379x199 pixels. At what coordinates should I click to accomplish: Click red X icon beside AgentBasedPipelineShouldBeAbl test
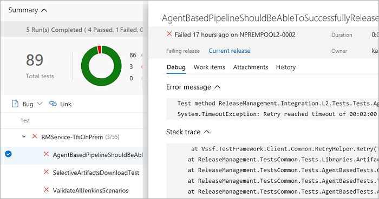46,154
